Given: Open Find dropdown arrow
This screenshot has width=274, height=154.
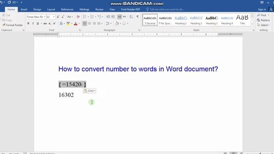Looking at the screenshot, I should [268, 15].
